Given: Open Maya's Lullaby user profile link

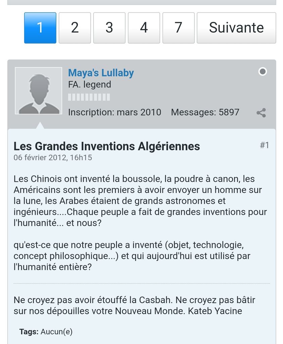Looking at the screenshot, I should [x=101, y=73].
